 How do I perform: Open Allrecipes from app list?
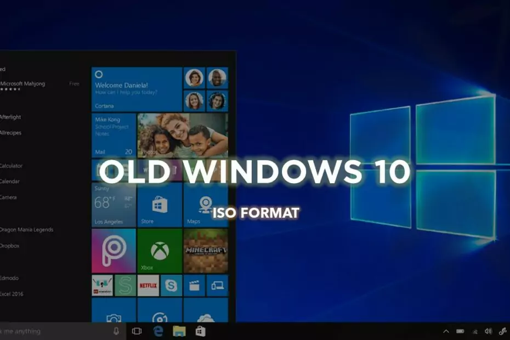click(x=11, y=133)
